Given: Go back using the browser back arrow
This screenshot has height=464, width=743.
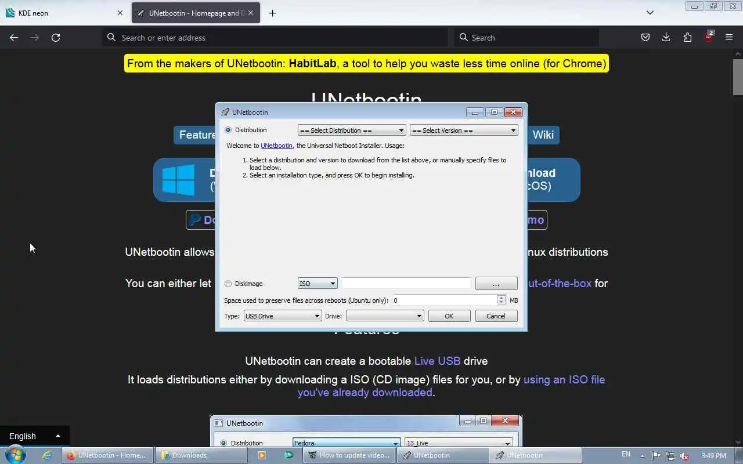Looking at the screenshot, I should [x=14, y=37].
